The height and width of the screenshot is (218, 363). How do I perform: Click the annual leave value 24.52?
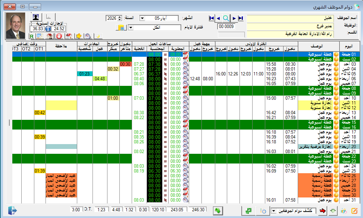[59, 29]
